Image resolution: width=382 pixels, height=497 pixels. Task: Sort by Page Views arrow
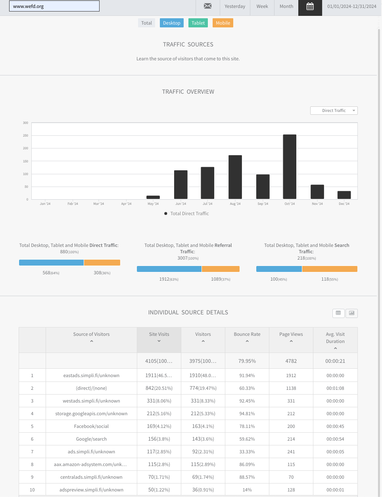pyautogui.click(x=291, y=341)
